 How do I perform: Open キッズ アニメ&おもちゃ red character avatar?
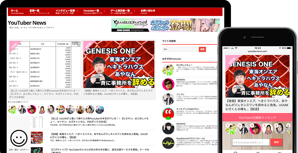click(168, 114)
